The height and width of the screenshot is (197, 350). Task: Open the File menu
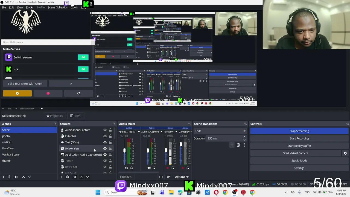click(x=4, y=7)
